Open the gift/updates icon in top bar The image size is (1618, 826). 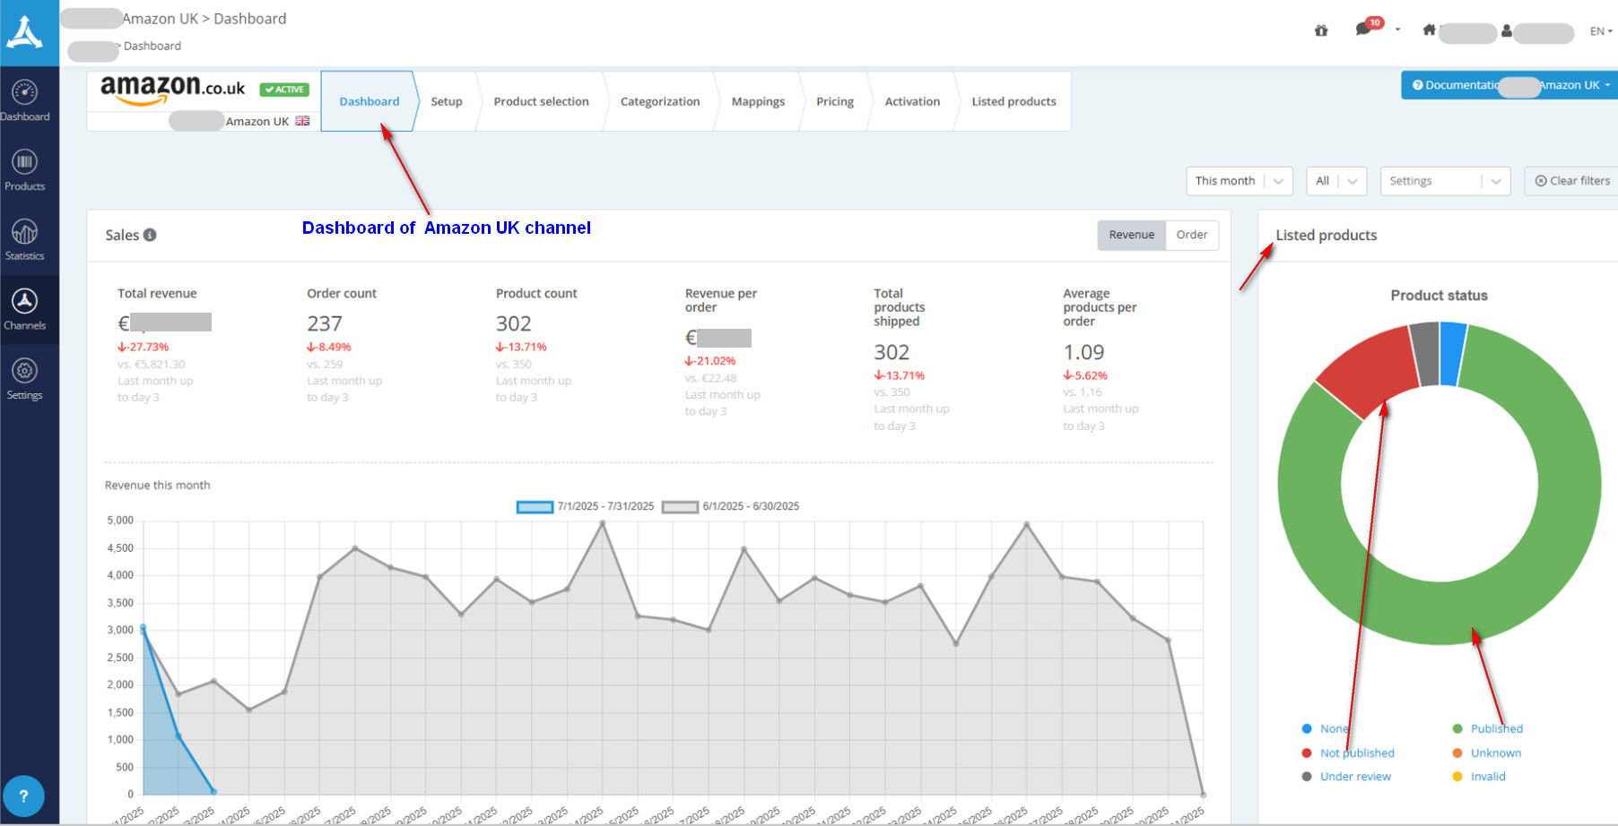pos(1320,30)
